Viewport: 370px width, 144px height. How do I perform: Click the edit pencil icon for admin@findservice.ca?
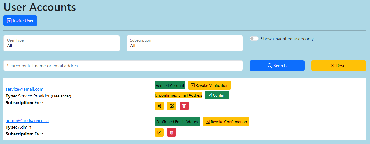(x=159, y=133)
